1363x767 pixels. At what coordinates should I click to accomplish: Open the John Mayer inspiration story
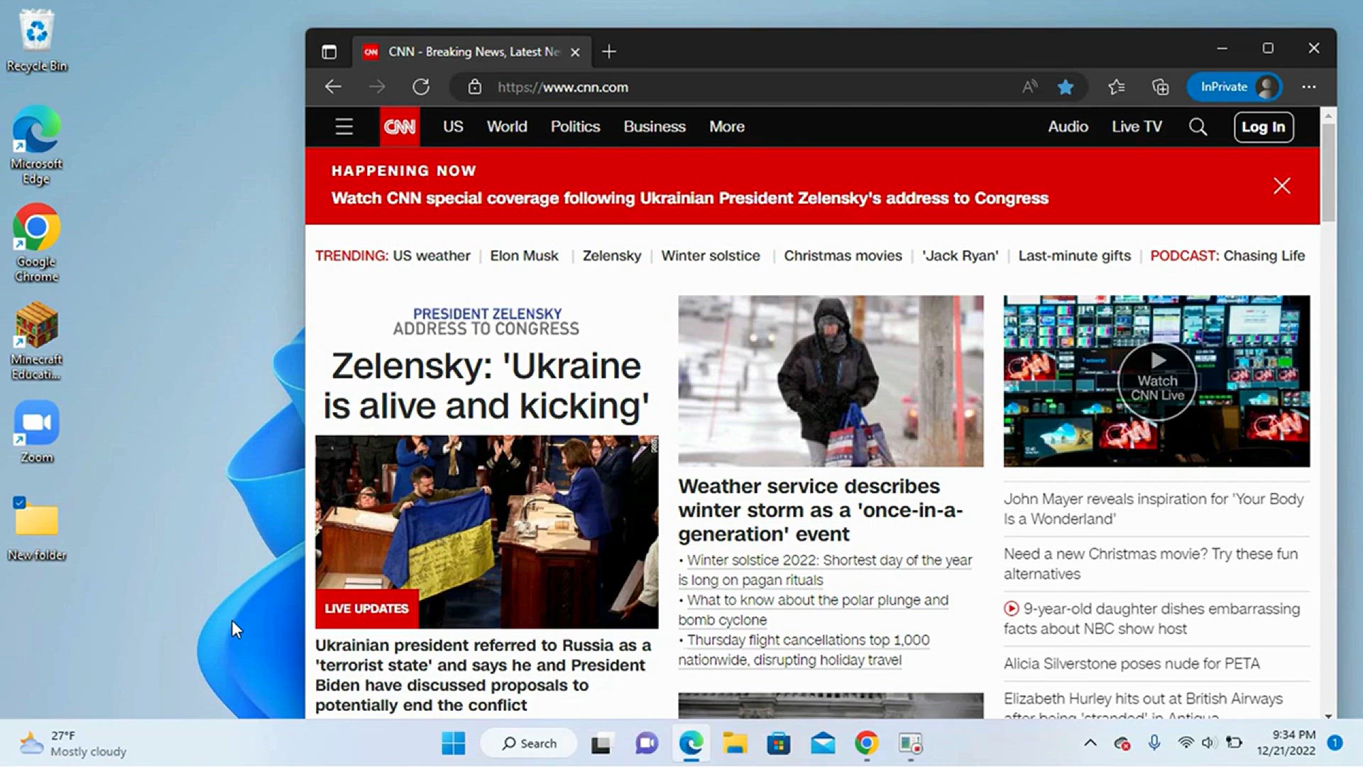[1154, 508]
